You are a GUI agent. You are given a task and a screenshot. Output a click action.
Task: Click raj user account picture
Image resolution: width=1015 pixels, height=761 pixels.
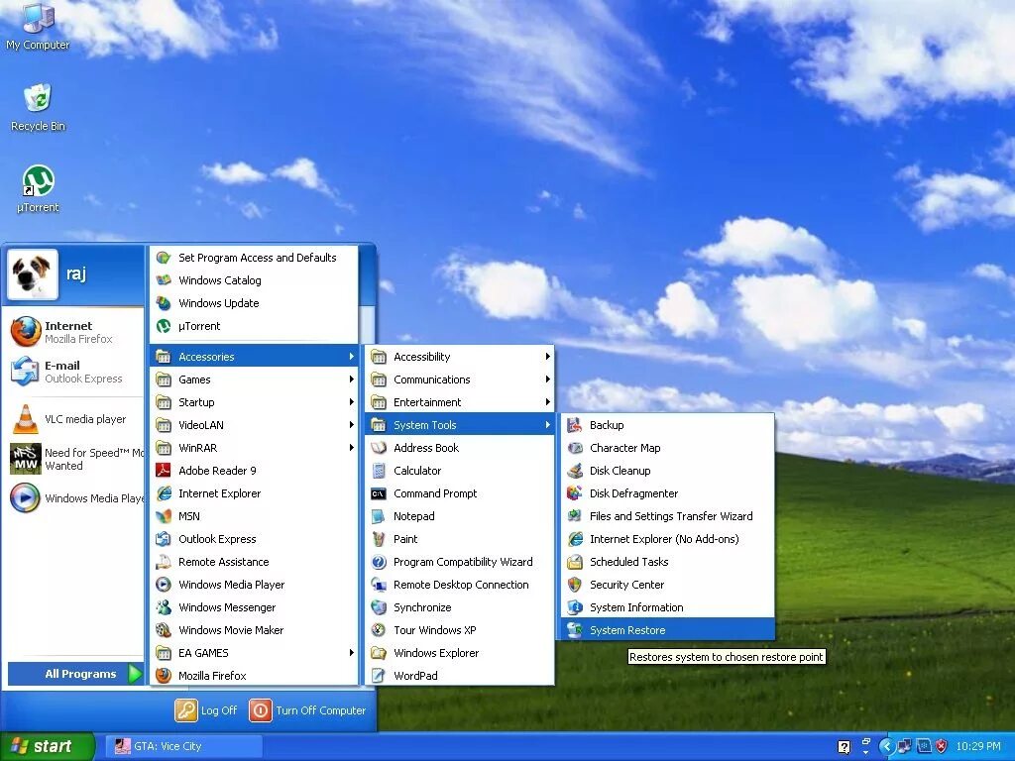[x=33, y=274]
